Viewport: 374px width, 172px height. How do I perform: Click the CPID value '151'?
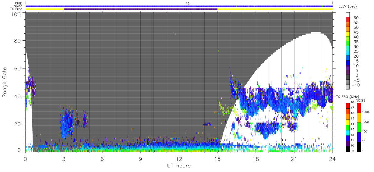tap(189, 3)
